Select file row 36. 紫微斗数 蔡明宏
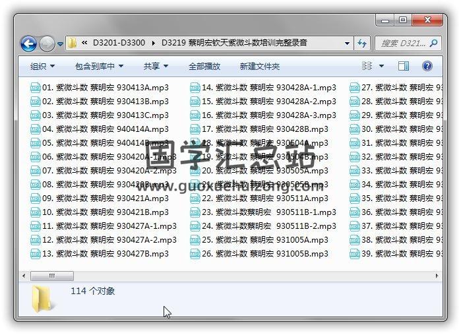Screen dimensions: 461x335 click(x=396, y=212)
